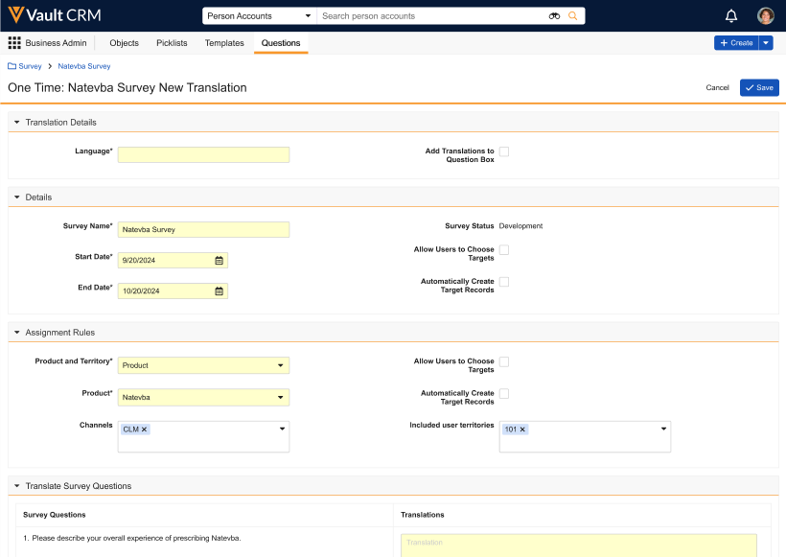This screenshot has width=786, height=557.
Task: Open the user profile avatar
Action: point(765,15)
